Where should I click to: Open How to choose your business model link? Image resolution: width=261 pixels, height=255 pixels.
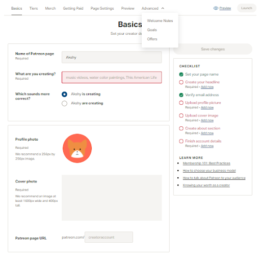point(210,171)
